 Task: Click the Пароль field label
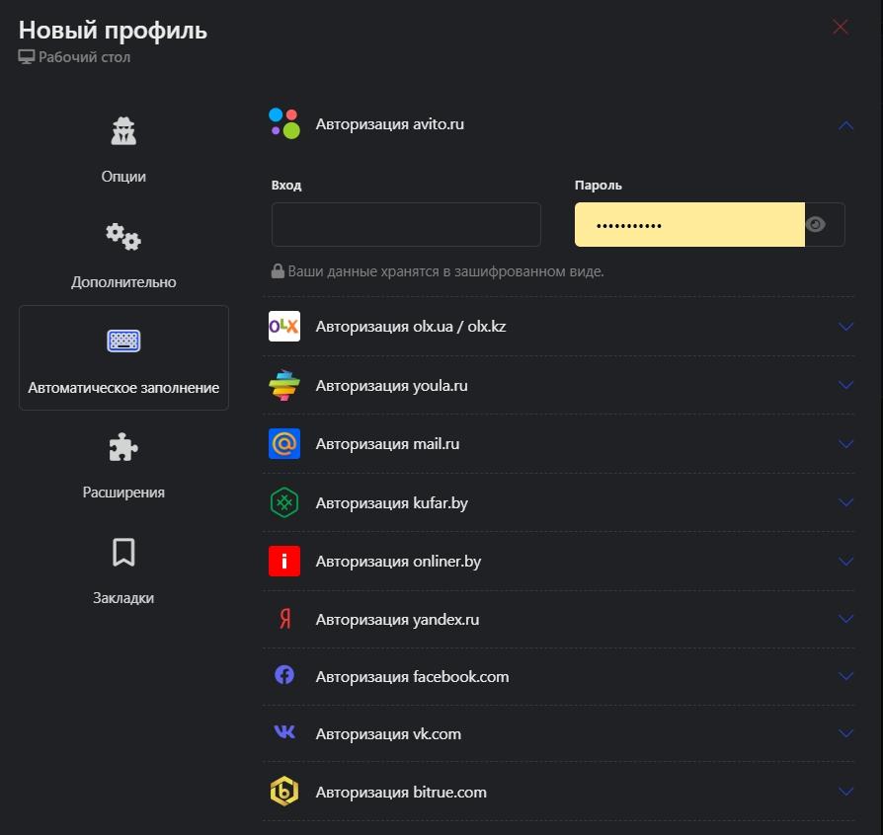point(599,186)
